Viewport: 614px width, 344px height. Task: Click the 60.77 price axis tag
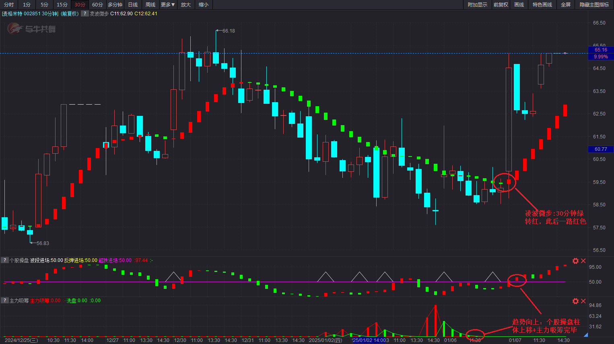point(601,149)
